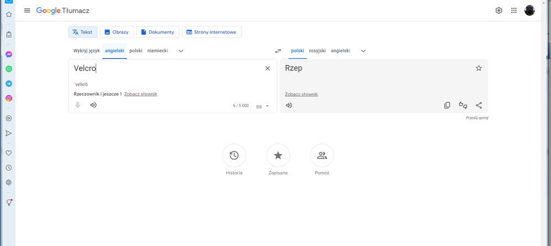Rate this translation with thumbs icon
The height and width of the screenshot is (246, 551).
pos(463,105)
